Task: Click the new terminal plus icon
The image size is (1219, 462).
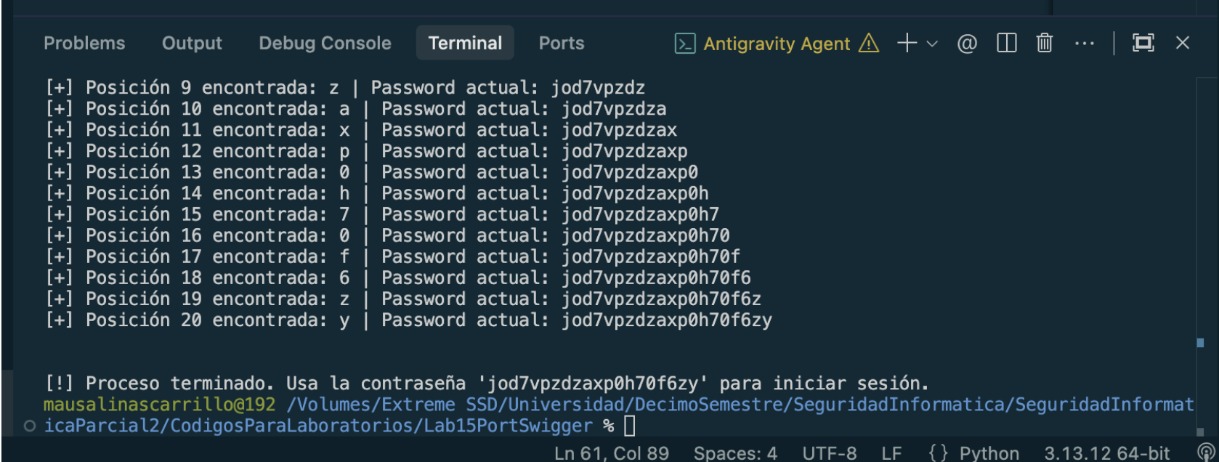Action: pos(907,44)
